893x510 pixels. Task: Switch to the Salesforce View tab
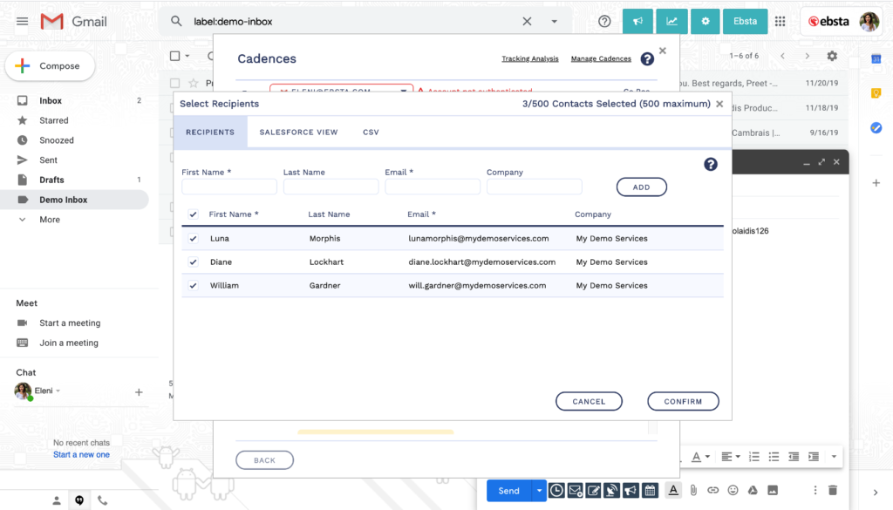pyautogui.click(x=298, y=133)
